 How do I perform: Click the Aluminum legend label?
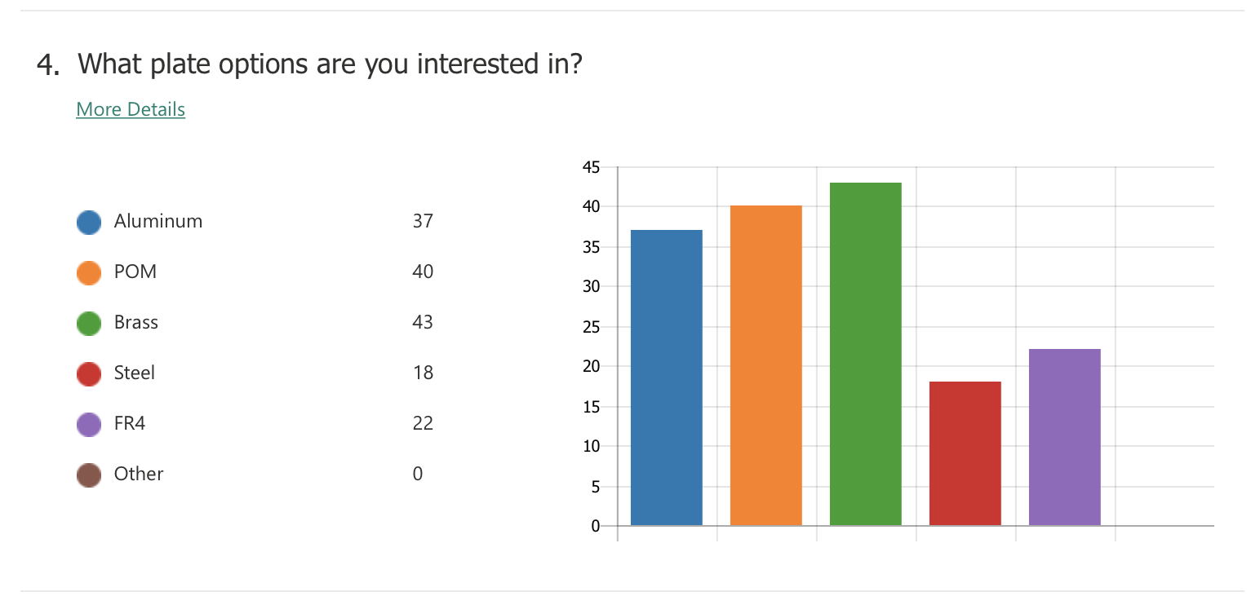158,221
